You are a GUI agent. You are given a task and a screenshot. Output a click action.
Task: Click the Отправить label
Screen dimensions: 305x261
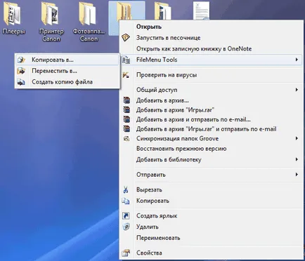click(x=151, y=175)
